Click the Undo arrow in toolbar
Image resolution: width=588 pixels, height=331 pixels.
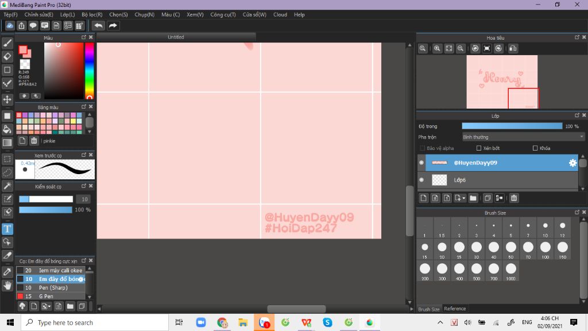click(99, 25)
